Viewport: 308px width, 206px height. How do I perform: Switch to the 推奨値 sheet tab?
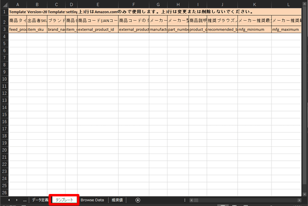click(x=117, y=200)
